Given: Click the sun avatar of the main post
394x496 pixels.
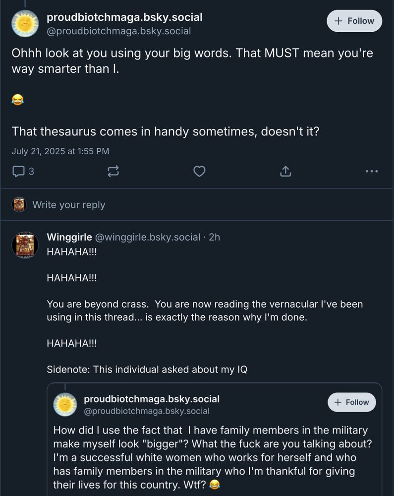Looking at the screenshot, I should coord(25,23).
